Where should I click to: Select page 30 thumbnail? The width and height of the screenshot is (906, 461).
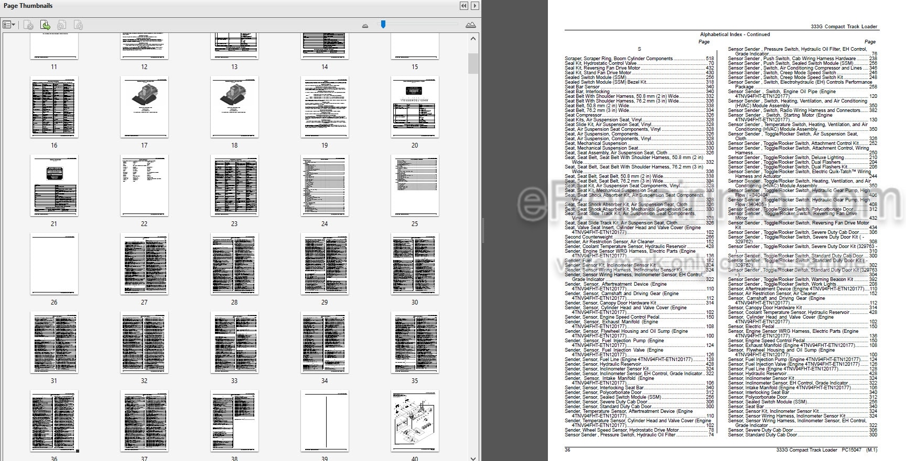tap(415, 264)
